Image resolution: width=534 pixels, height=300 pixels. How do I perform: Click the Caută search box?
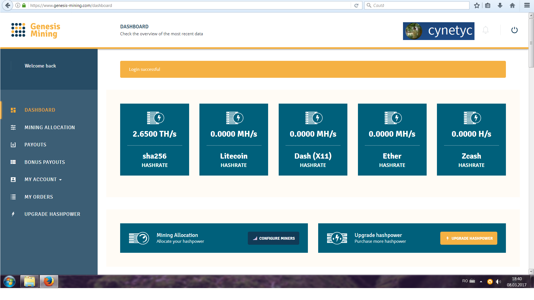(x=417, y=5)
